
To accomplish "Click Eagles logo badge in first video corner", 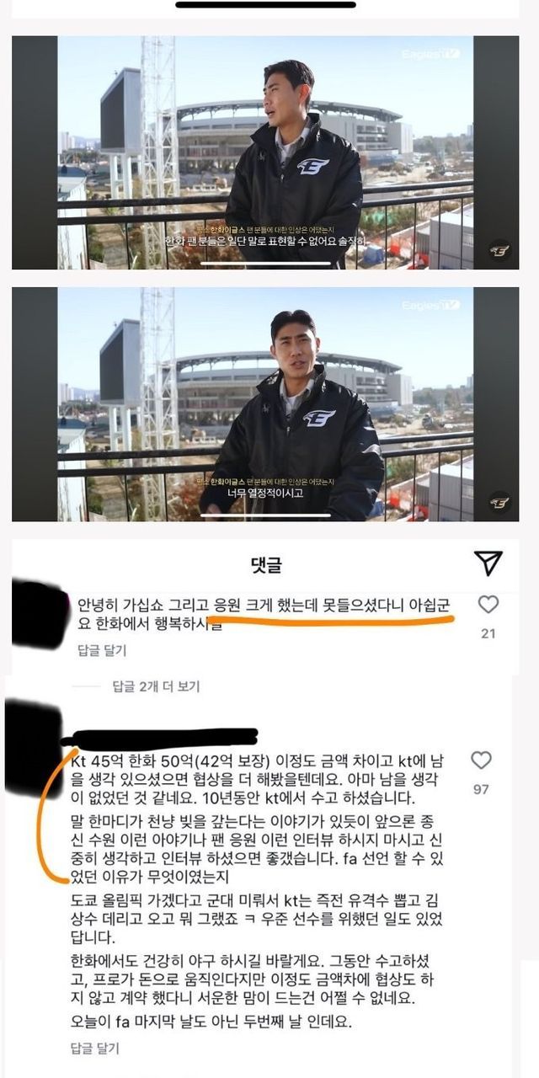I will 499,251.
